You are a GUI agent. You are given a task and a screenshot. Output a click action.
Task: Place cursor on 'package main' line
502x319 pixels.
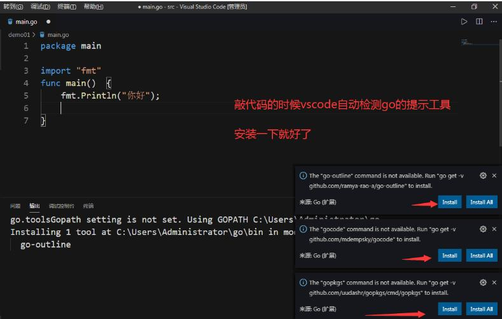[71, 46]
